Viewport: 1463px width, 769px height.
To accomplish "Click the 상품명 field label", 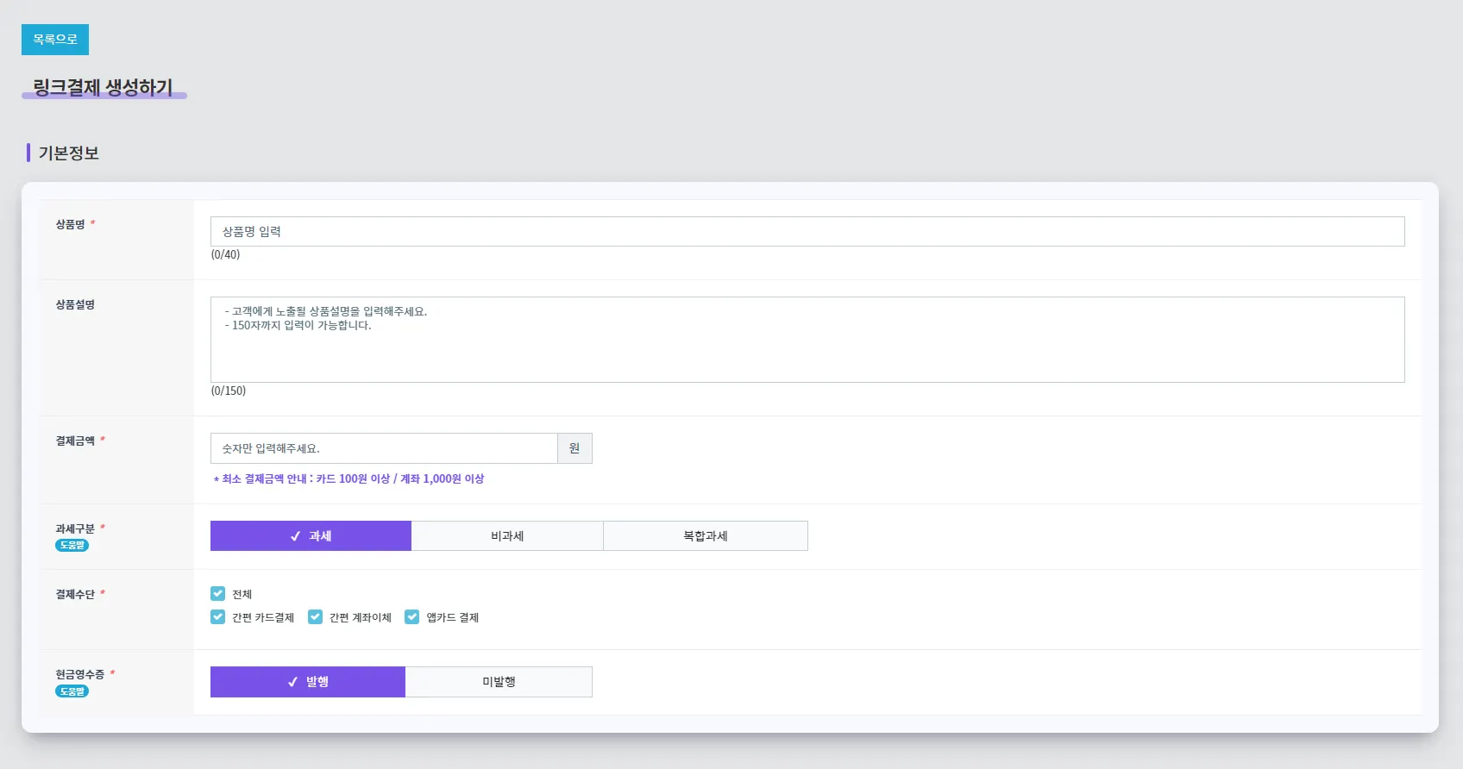I will pos(71,224).
